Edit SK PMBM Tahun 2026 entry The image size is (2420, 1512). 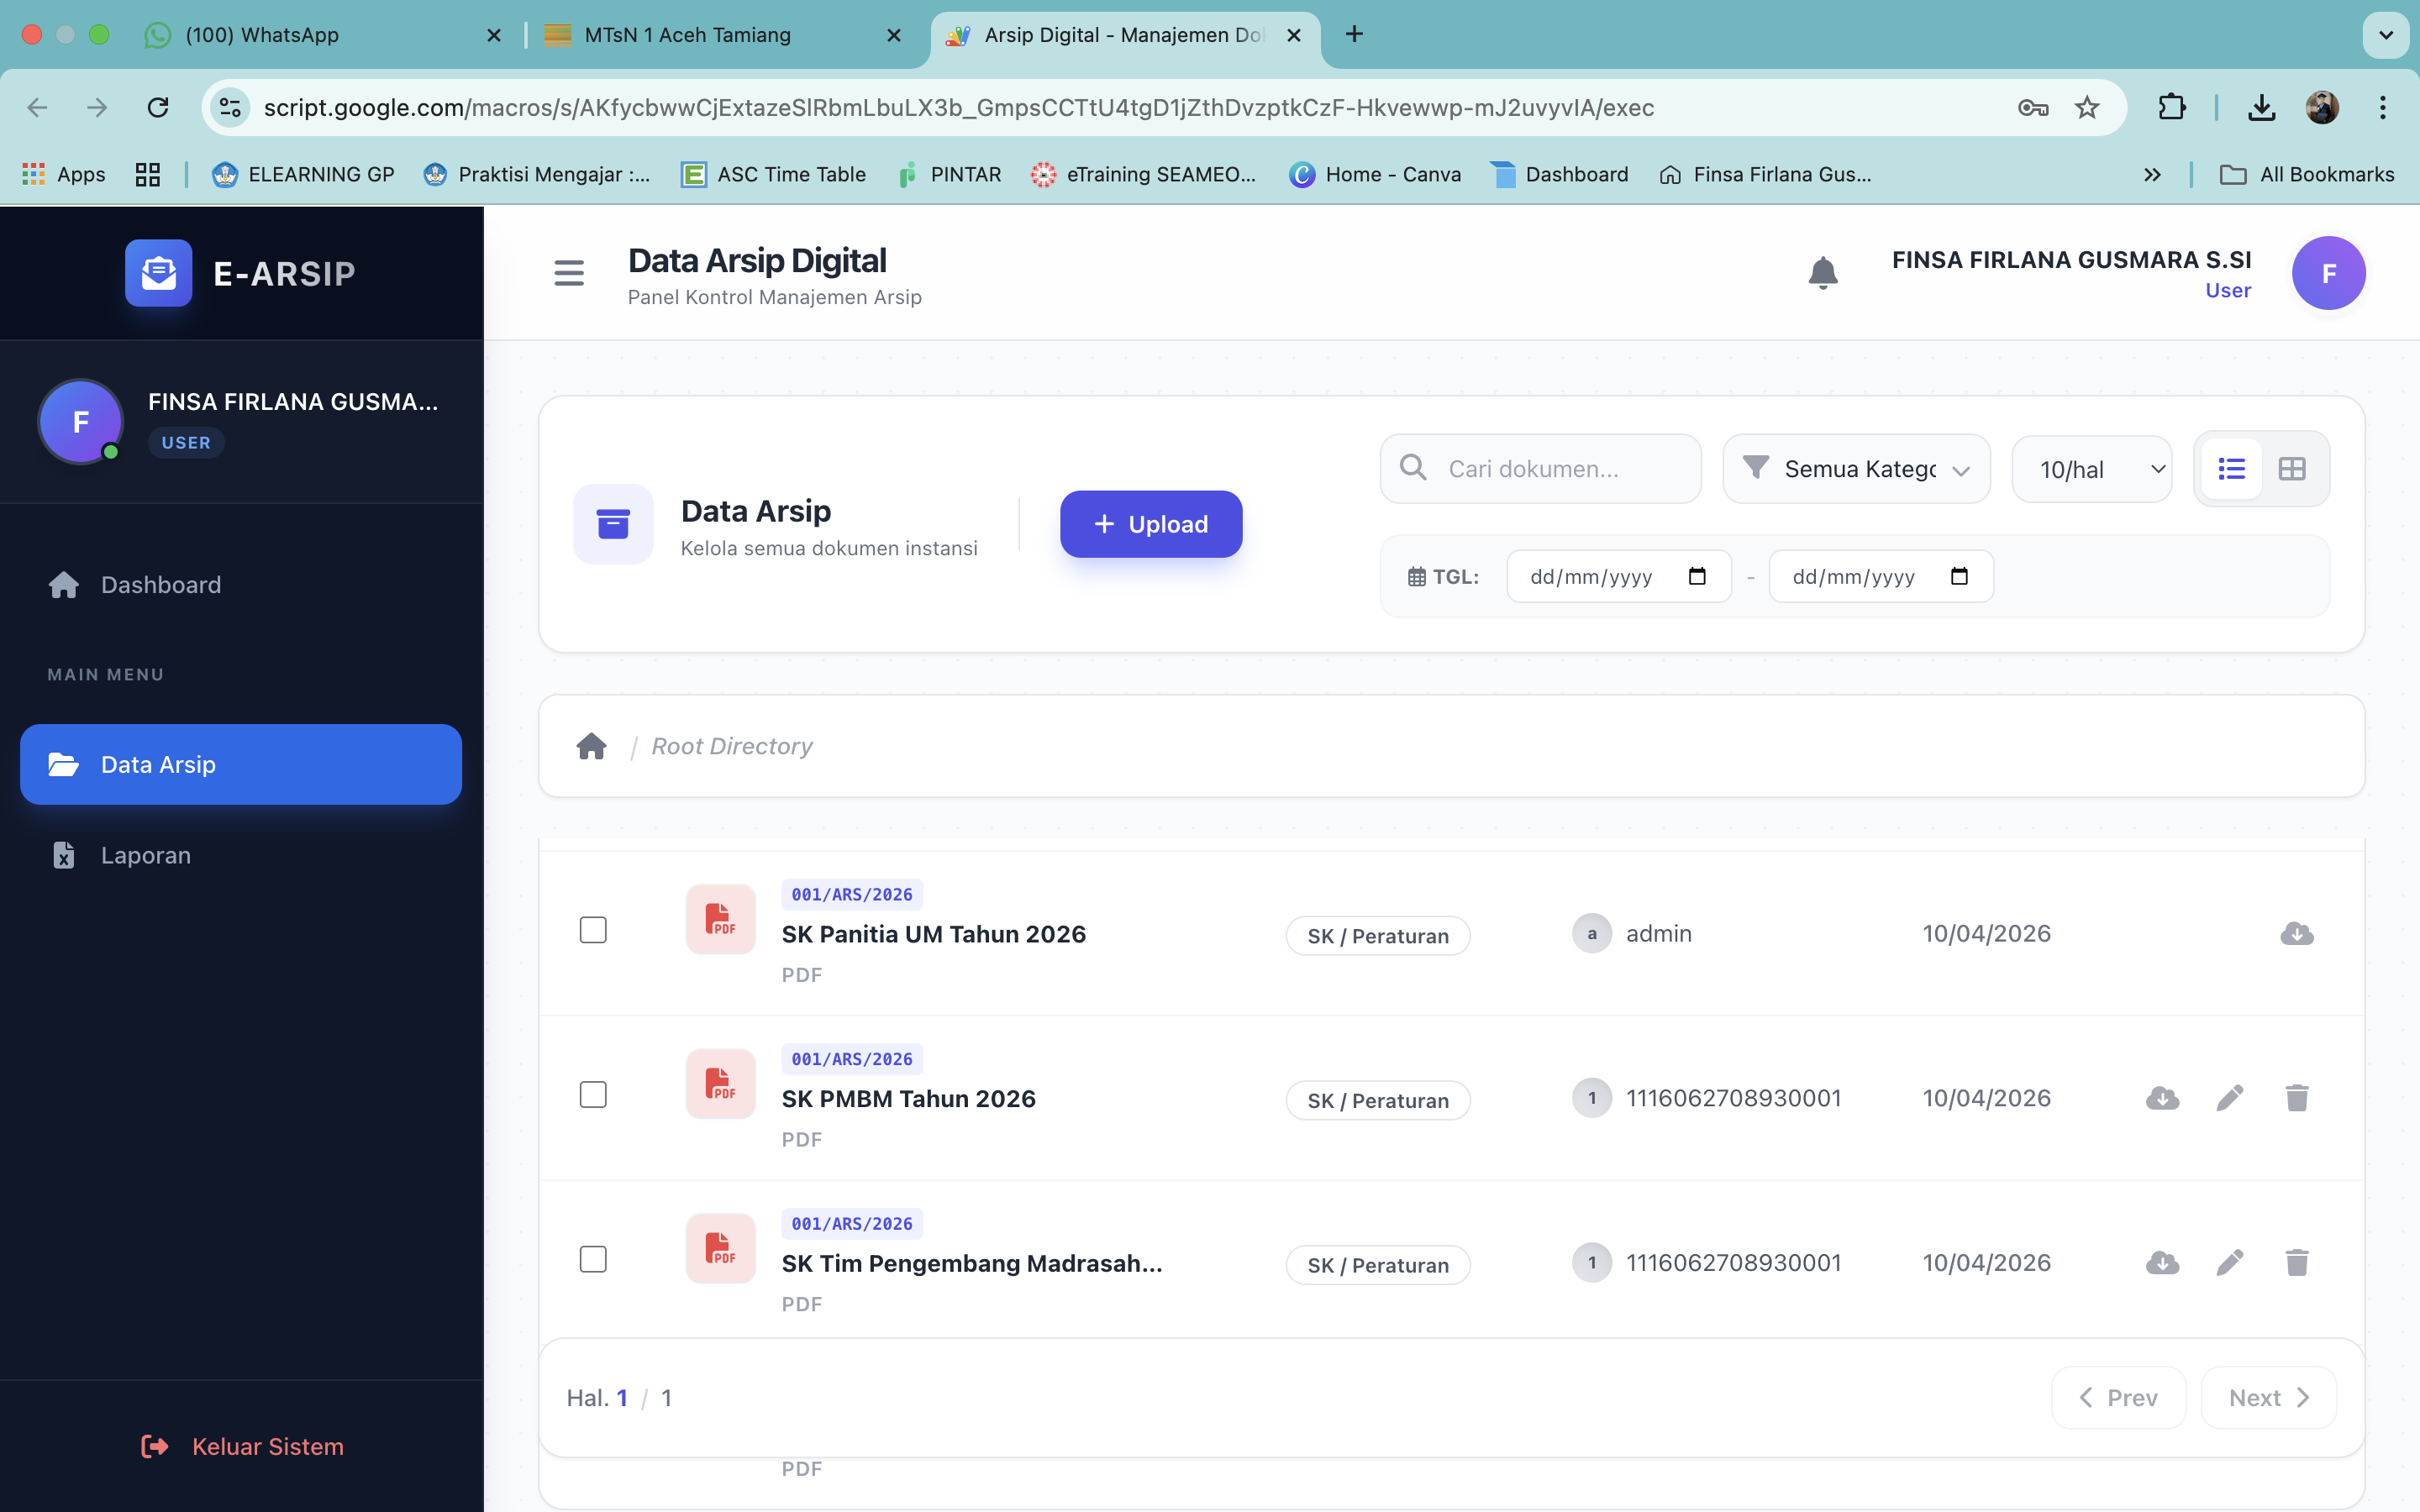[x=2229, y=1098]
